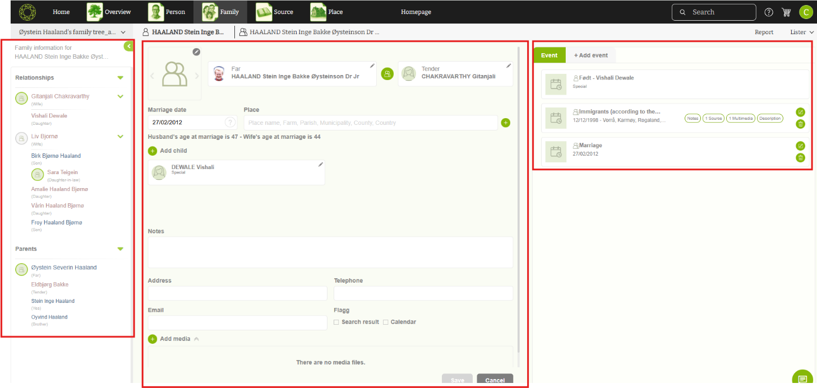Edit the DEWALE Vishali child card
This screenshot has height=388, width=817.
click(x=321, y=165)
